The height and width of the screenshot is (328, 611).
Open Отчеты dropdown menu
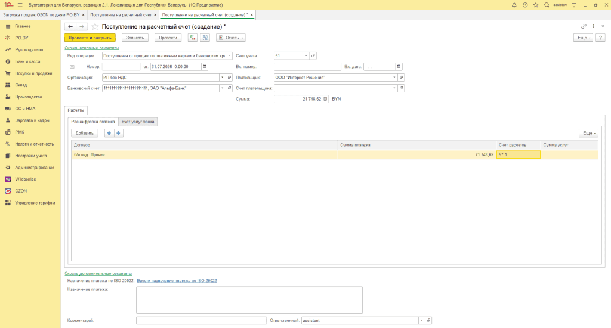pos(231,38)
